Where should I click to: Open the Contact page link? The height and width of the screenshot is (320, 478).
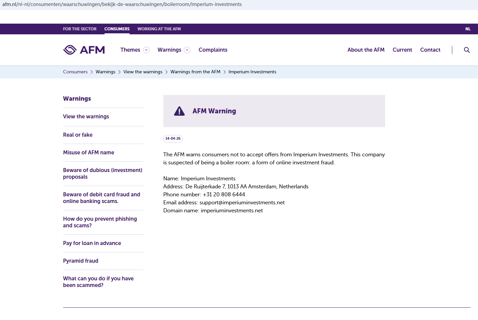tap(430, 50)
